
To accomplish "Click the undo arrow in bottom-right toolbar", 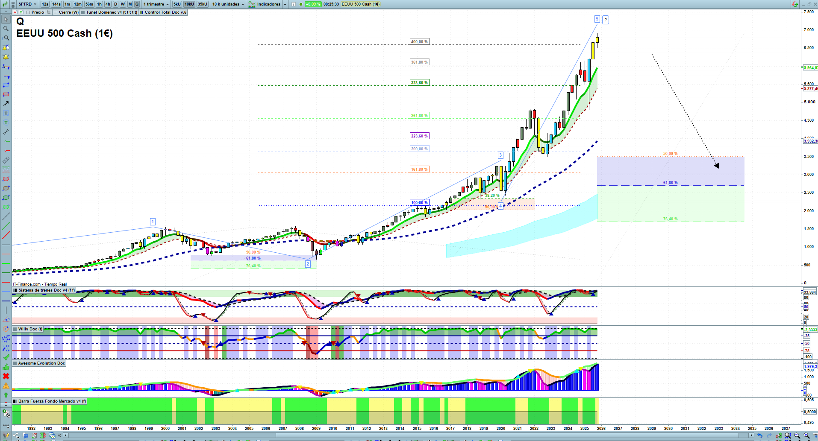I will click(x=760, y=435).
